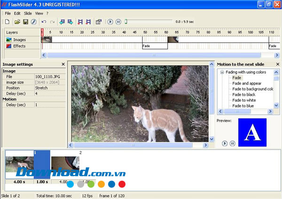Select the Fade and appear transition
Image resolution: width=282 pixels, height=199 pixels.
[x=247, y=83]
